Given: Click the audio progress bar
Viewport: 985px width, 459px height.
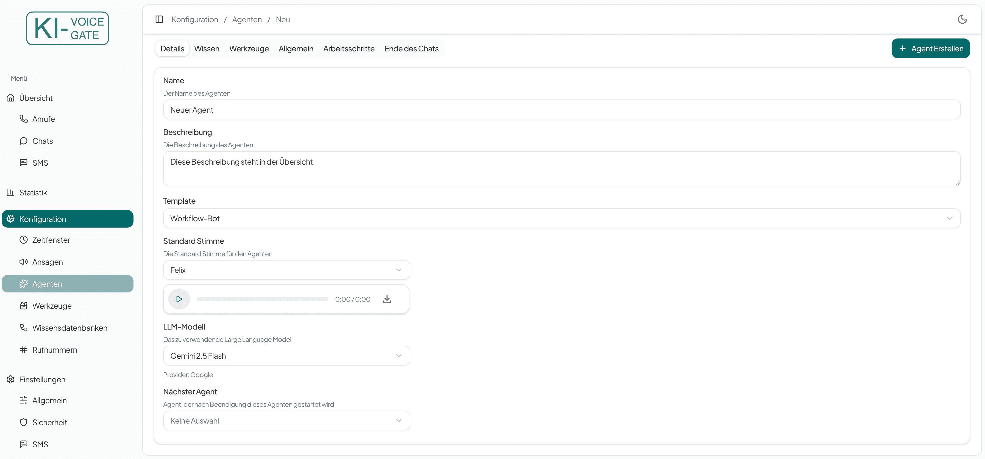Looking at the screenshot, I should 262,299.
